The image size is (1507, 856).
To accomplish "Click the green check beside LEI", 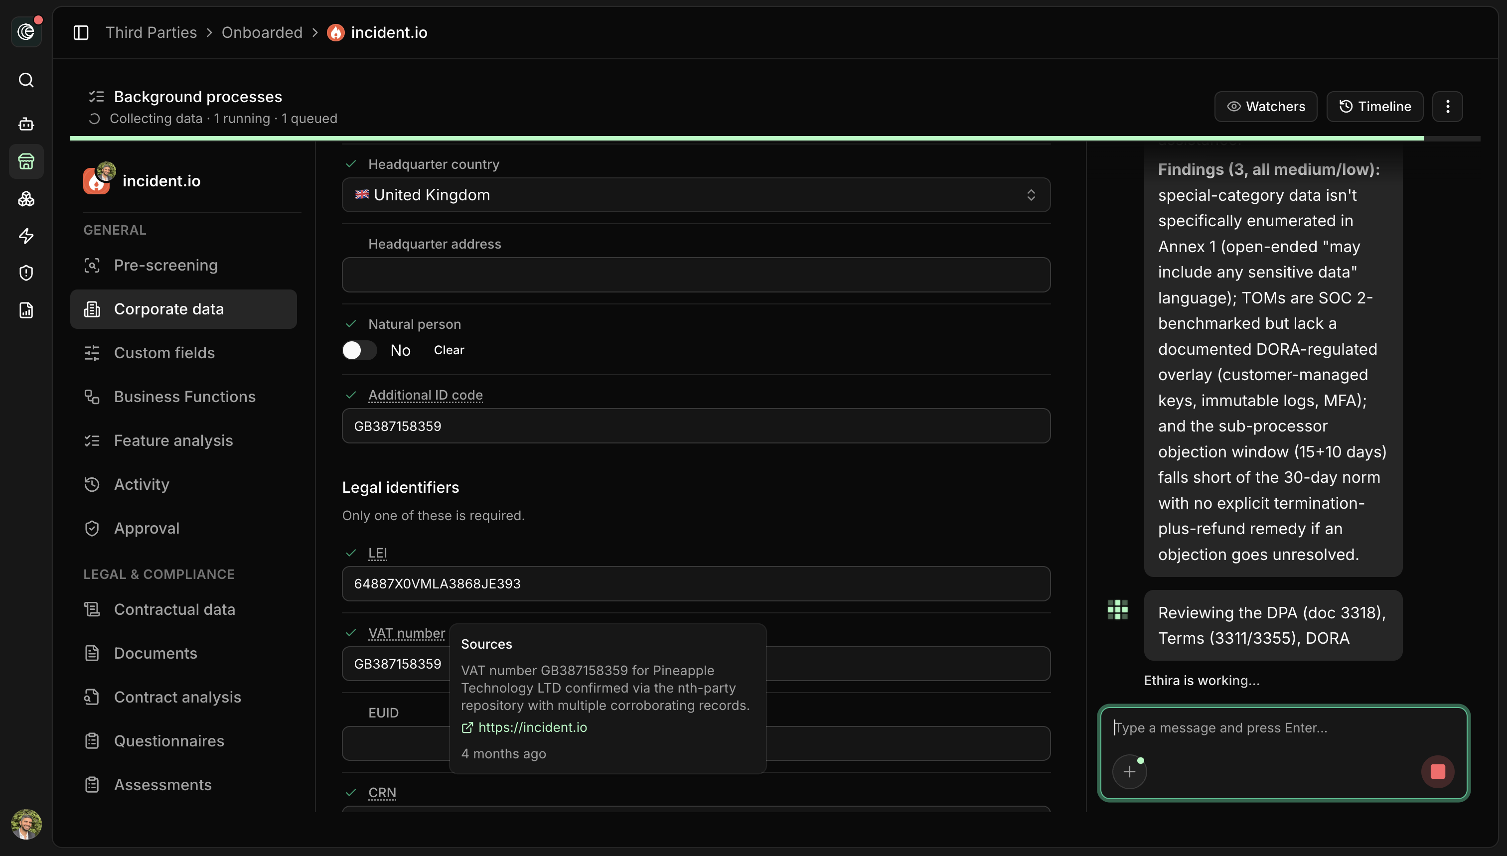I will pyautogui.click(x=351, y=553).
